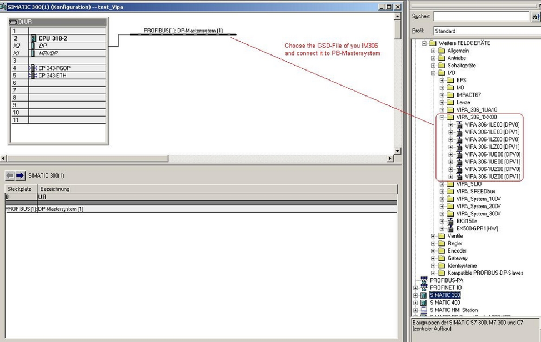This screenshot has width=541, height=342.
Task: Select the Identsysteme folder entry
Action: tap(462, 265)
